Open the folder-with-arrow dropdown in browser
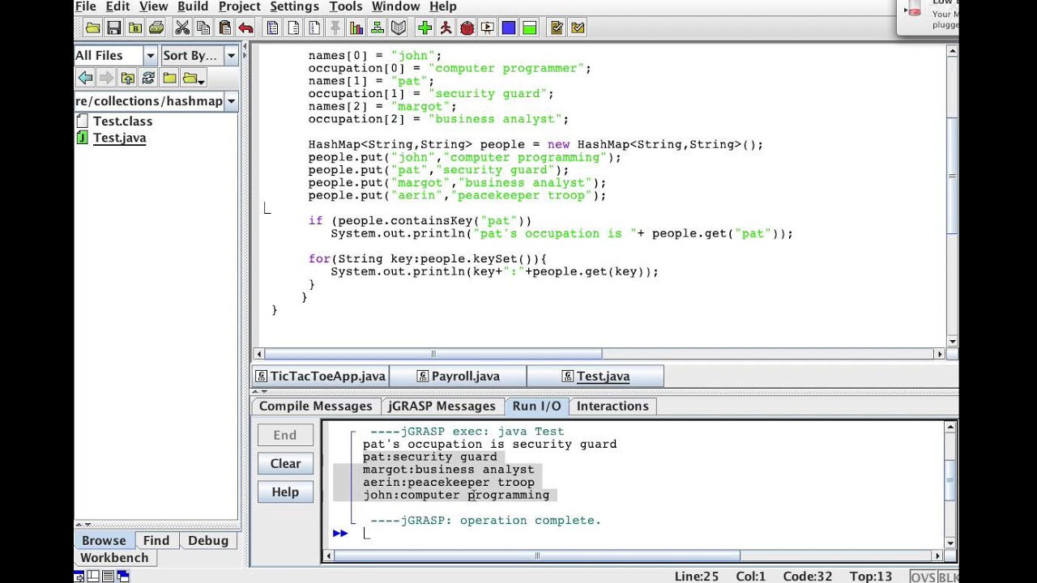 coord(194,78)
